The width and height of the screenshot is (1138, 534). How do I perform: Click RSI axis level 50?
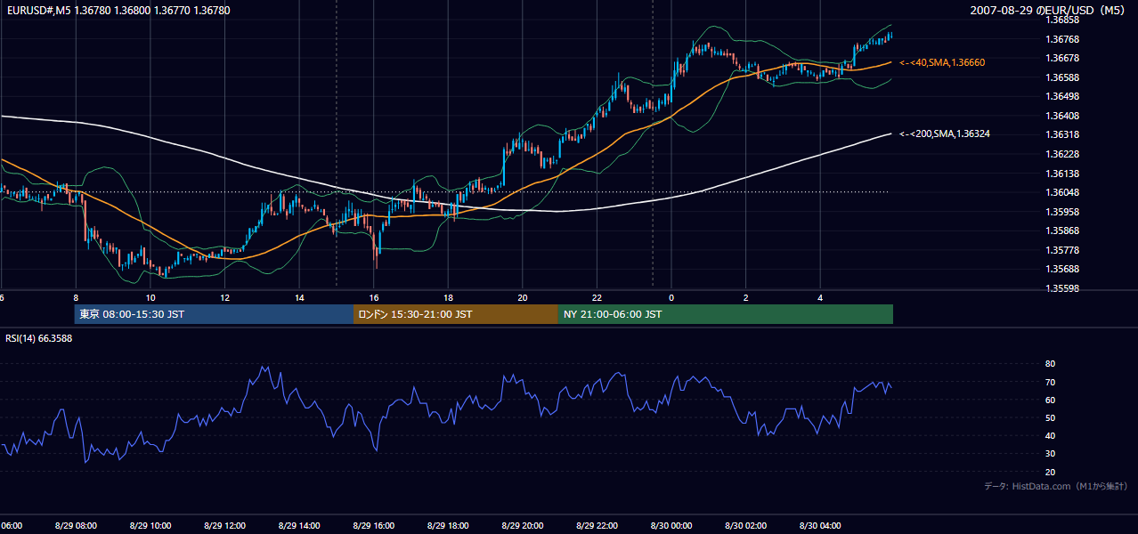tap(1050, 417)
